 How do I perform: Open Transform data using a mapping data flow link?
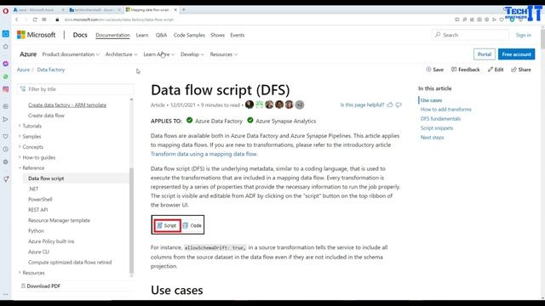pos(204,154)
